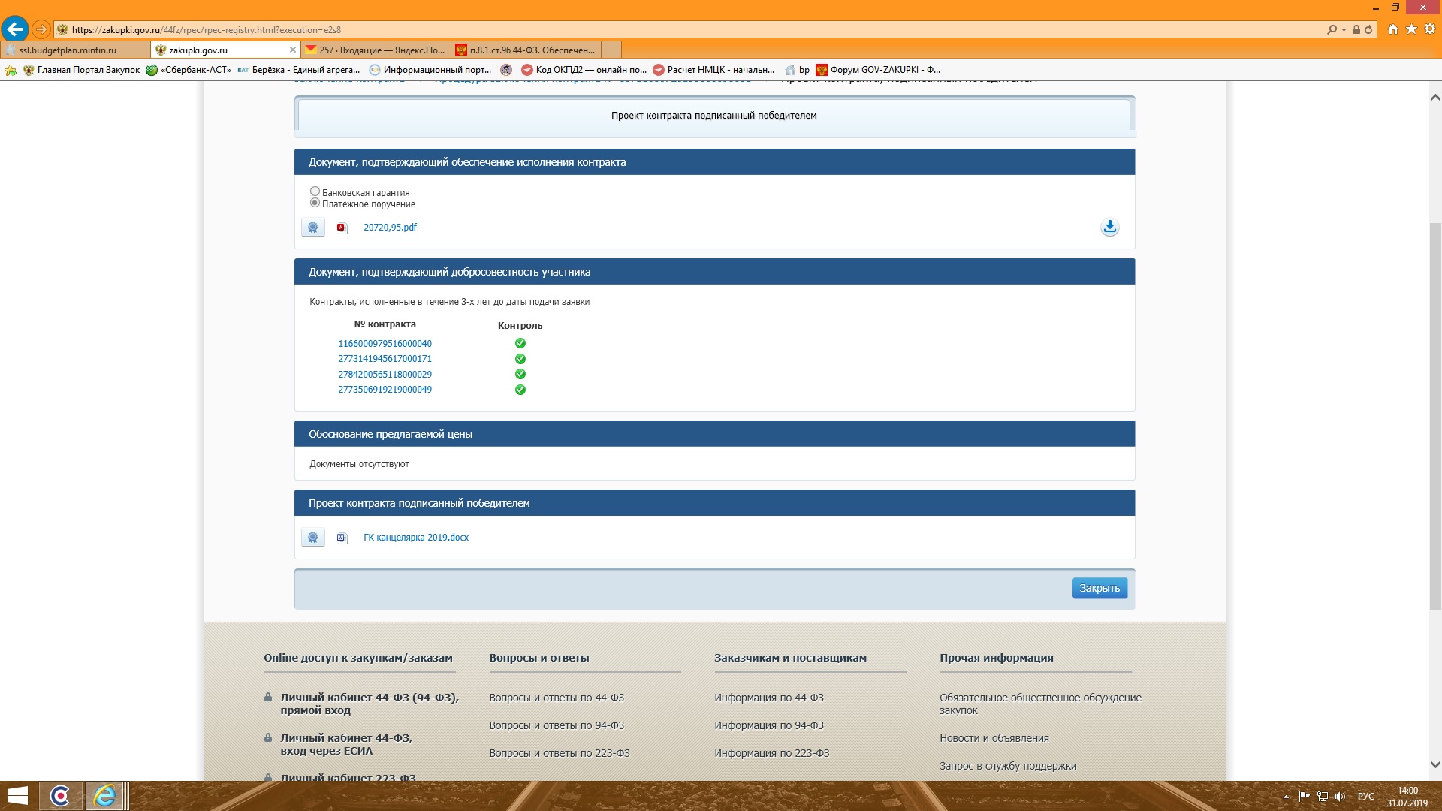Click Internet Explorer icon in taskbar
Viewport: 1442px width, 811px height.
104,796
